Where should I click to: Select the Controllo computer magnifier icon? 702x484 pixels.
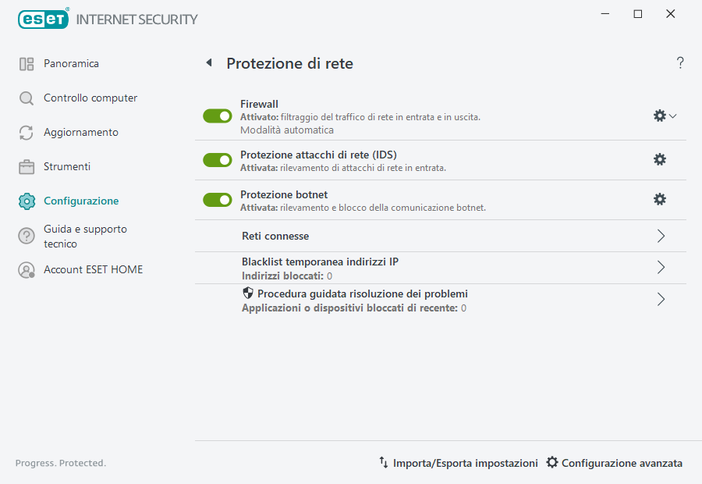pos(26,98)
